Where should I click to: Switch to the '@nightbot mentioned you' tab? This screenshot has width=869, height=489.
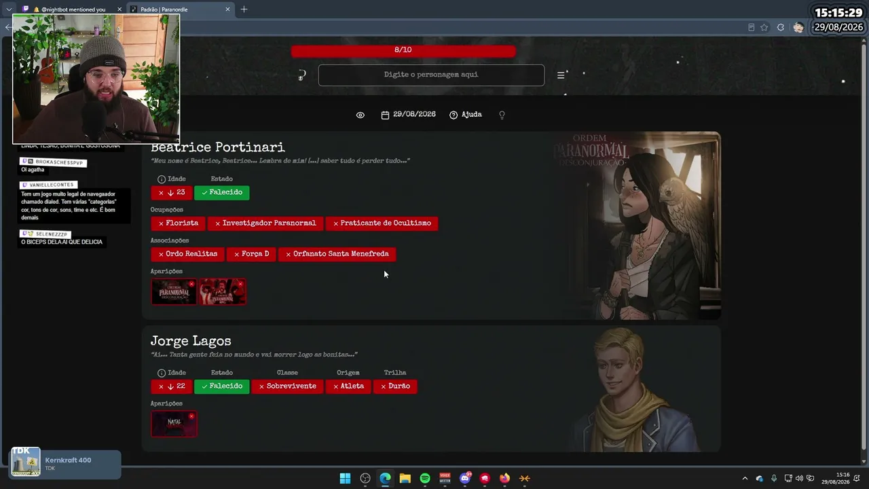pyautogui.click(x=72, y=10)
